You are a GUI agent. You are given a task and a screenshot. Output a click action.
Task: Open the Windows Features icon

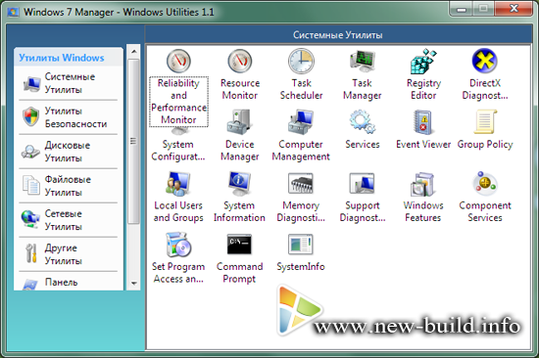tap(423, 184)
